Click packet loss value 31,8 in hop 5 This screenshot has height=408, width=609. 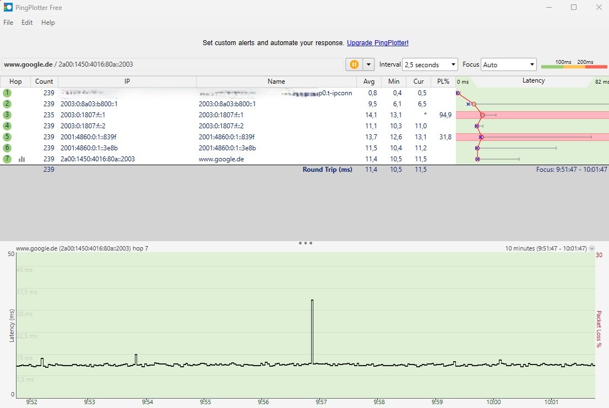(x=445, y=137)
